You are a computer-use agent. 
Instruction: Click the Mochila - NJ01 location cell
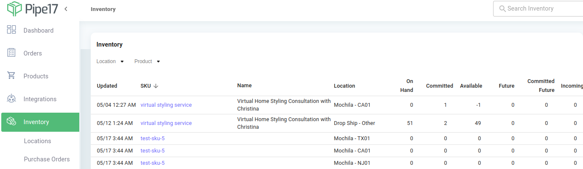tap(352, 163)
